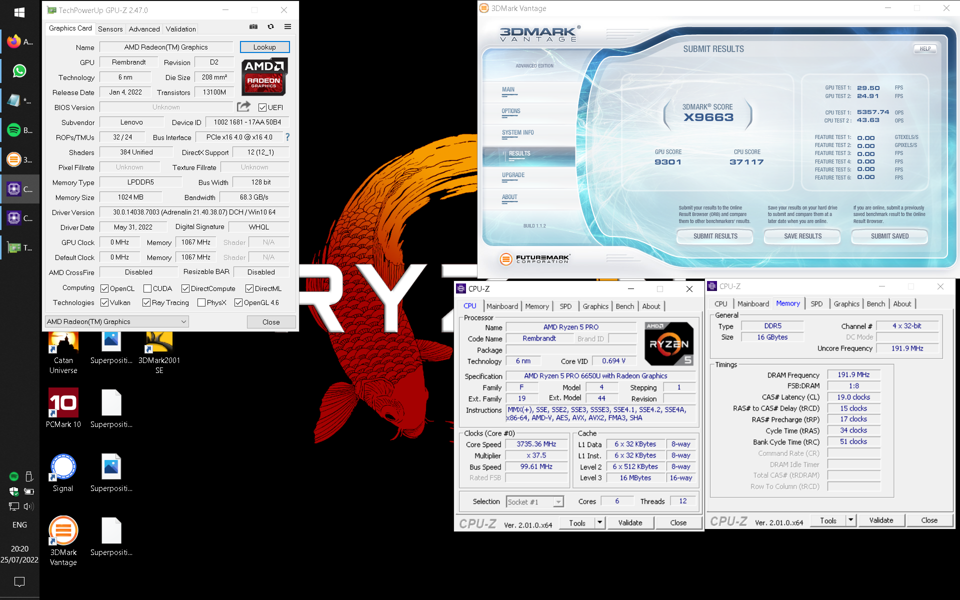960x600 pixels.
Task: Open 3DMark Vantage desktop shortcut
Action: coord(63,541)
